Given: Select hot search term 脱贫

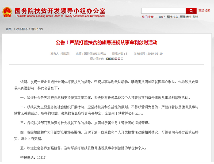Looking at the screenshot, I should pyautogui.click(x=196, y=17).
